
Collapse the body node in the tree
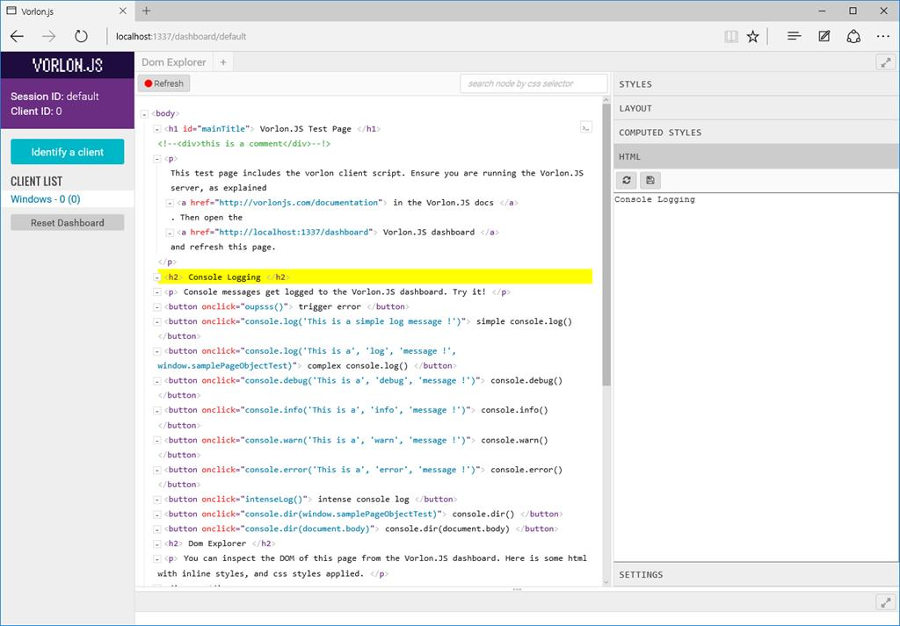(x=143, y=113)
